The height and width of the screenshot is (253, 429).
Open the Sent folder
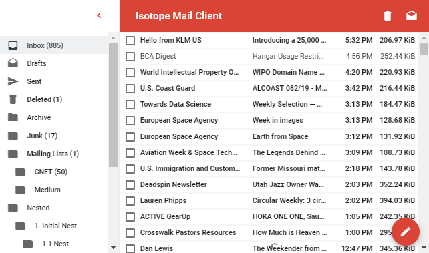coord(54,81)
